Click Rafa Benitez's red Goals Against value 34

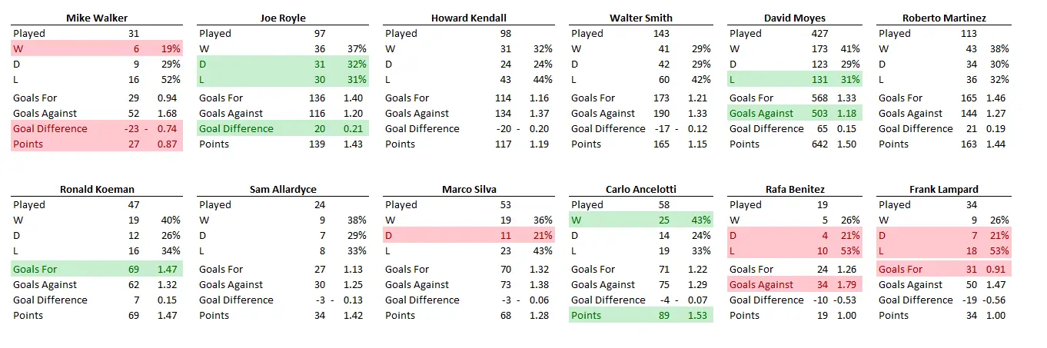822,285
